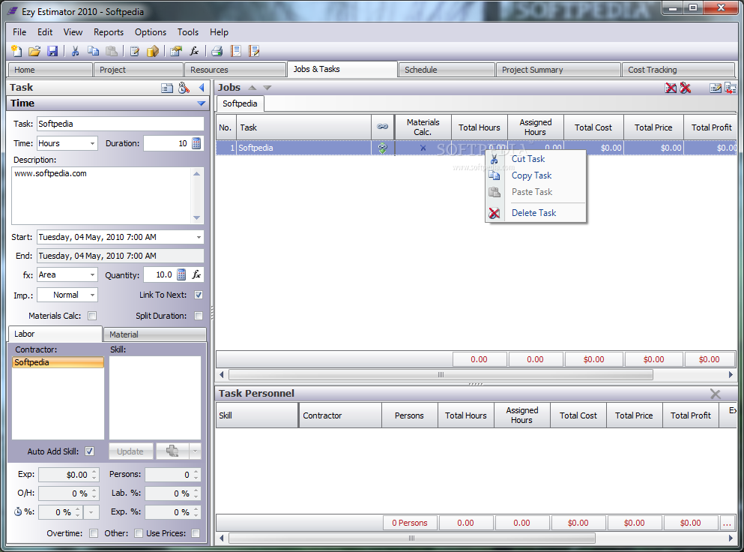Click the Update button

(x=130, y=451)
